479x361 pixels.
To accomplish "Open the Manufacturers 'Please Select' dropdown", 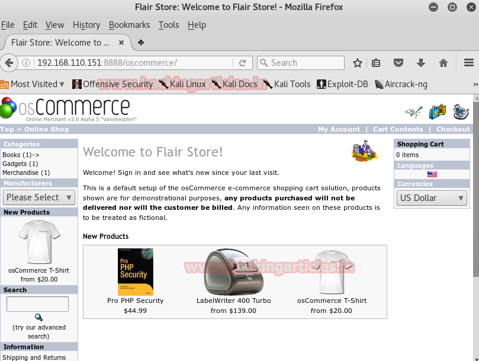I will pos(39,197).
